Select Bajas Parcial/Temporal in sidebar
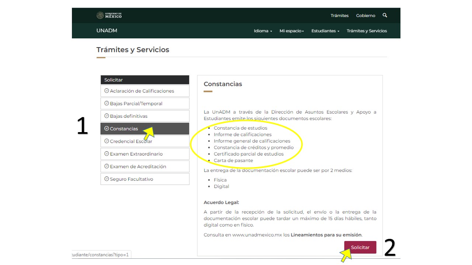This screenshot has height=265, width=472. click(x=145, y=103)
